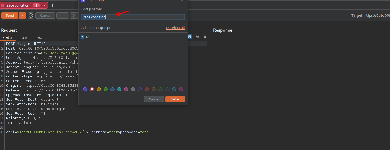The height and width of the screenshot is (150, 390).
Task: Click the Deselect all link
Action: click(x=175, y=28)
